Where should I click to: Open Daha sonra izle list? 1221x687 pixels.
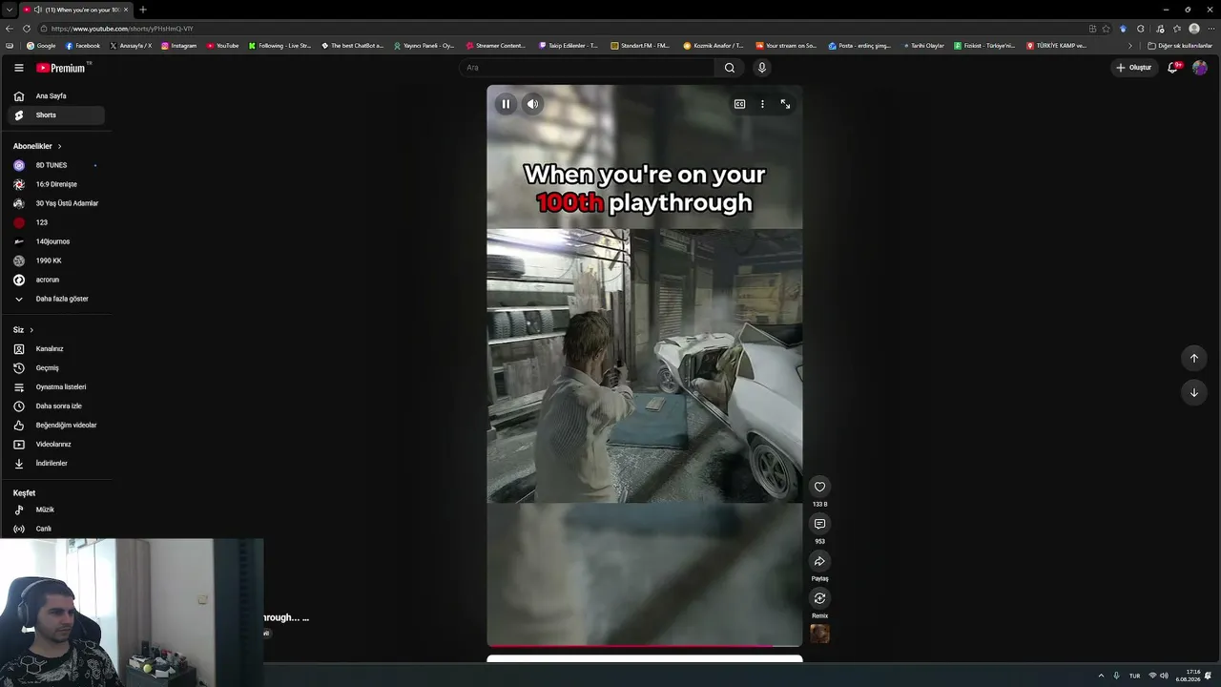coord(56,406)
